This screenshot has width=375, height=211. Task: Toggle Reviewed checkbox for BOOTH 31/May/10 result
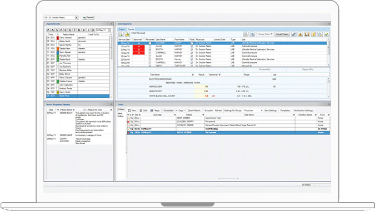click(x=150, y=49)
